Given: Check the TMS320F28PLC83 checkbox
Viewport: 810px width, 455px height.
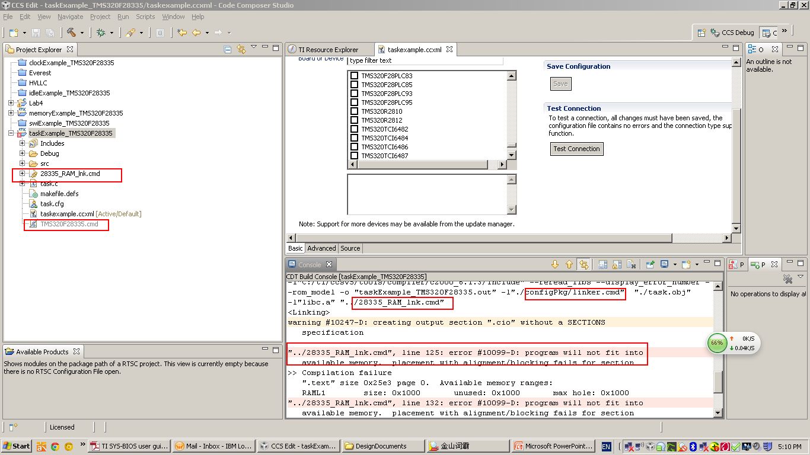Looking at the screenshot, I should (354, 76).
